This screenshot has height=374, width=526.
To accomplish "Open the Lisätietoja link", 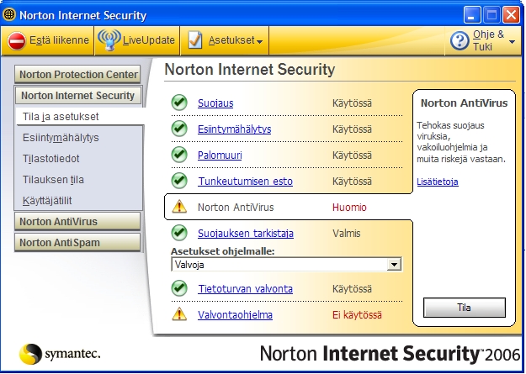I will (x=438, y=182).
